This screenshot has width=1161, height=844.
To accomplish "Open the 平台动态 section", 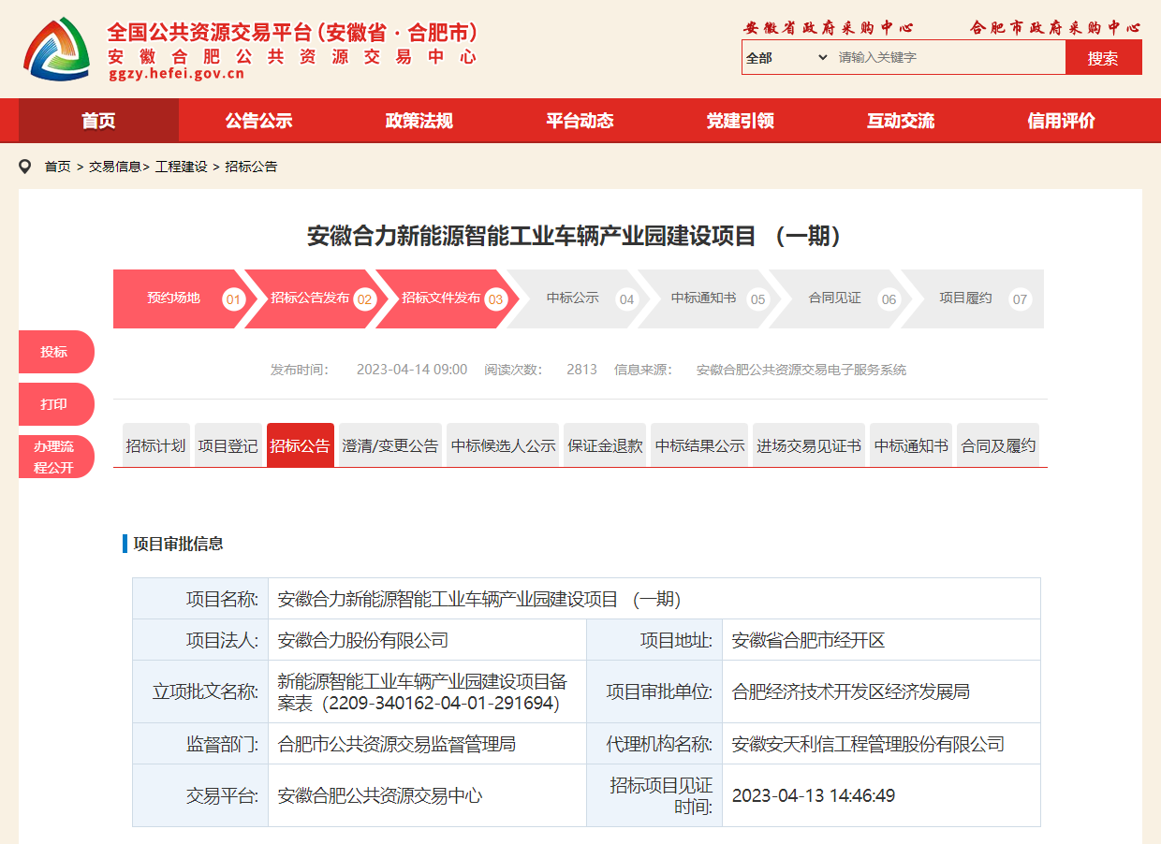I will 579,120.
